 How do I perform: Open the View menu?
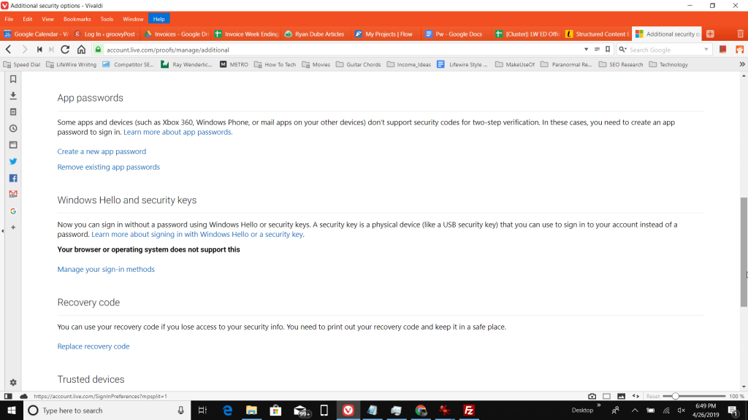coord(47,19)
